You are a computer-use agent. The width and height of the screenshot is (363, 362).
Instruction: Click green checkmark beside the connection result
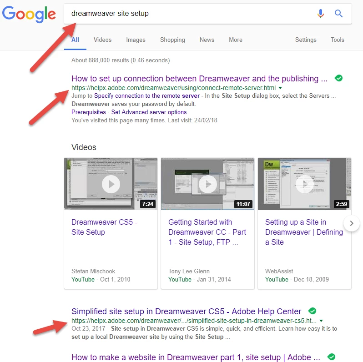(338, 78)
